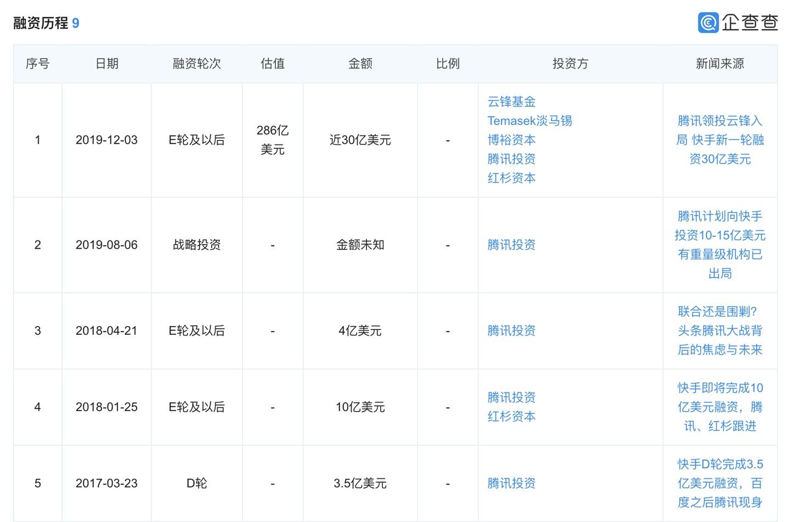Open 腾讯投资 link in 2018-04-21 row
790x522 pixels.
pyautogui.click(x=511, y=331)
